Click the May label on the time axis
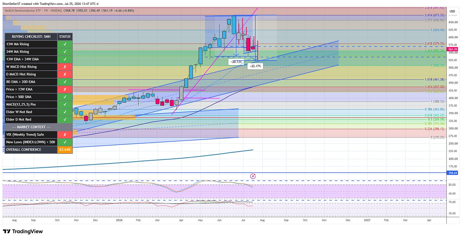Screen dimensions: 462x239 point(200,220)
